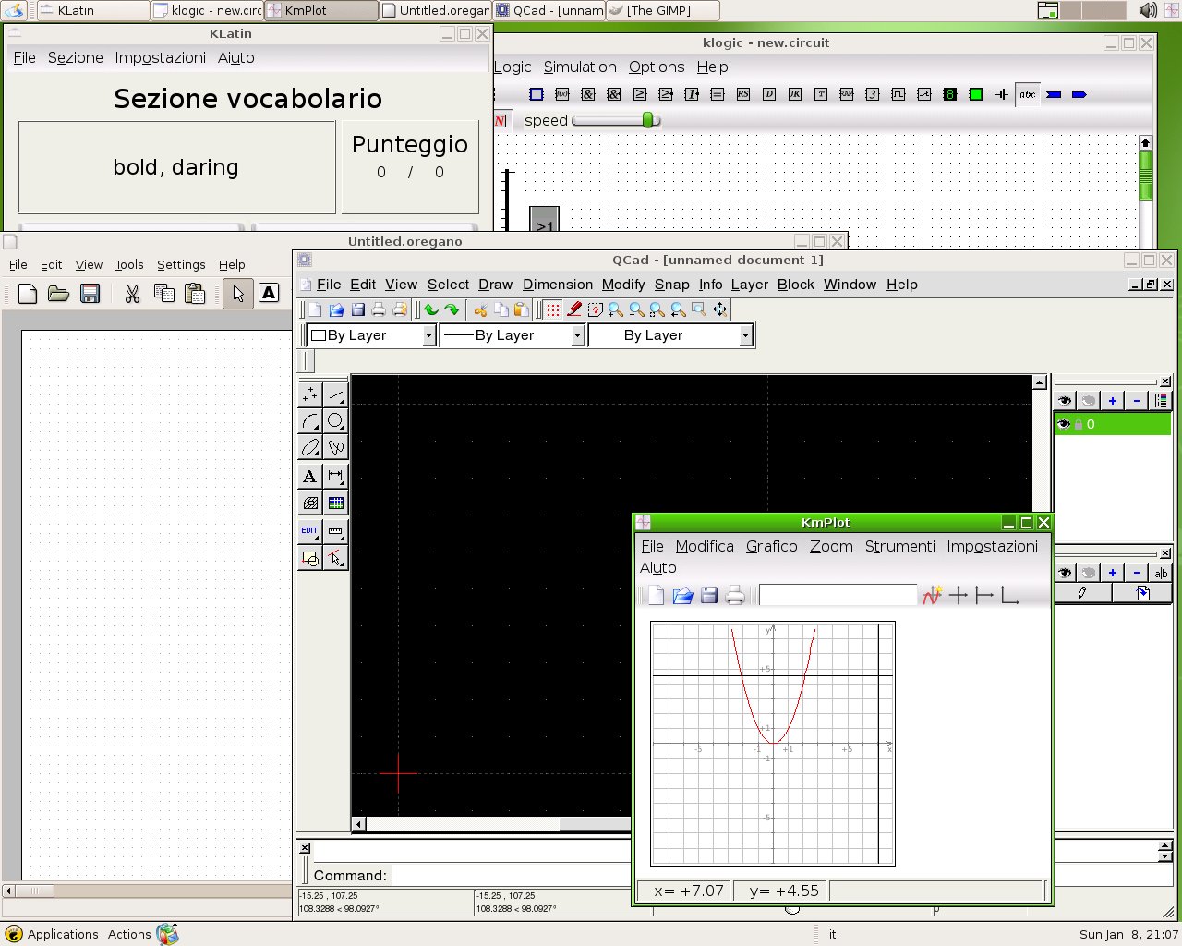Image resolution: width=1182 pixels, height=946 pixels.
Task: Add a new block with the plus button
Action: click(1113, 572)
